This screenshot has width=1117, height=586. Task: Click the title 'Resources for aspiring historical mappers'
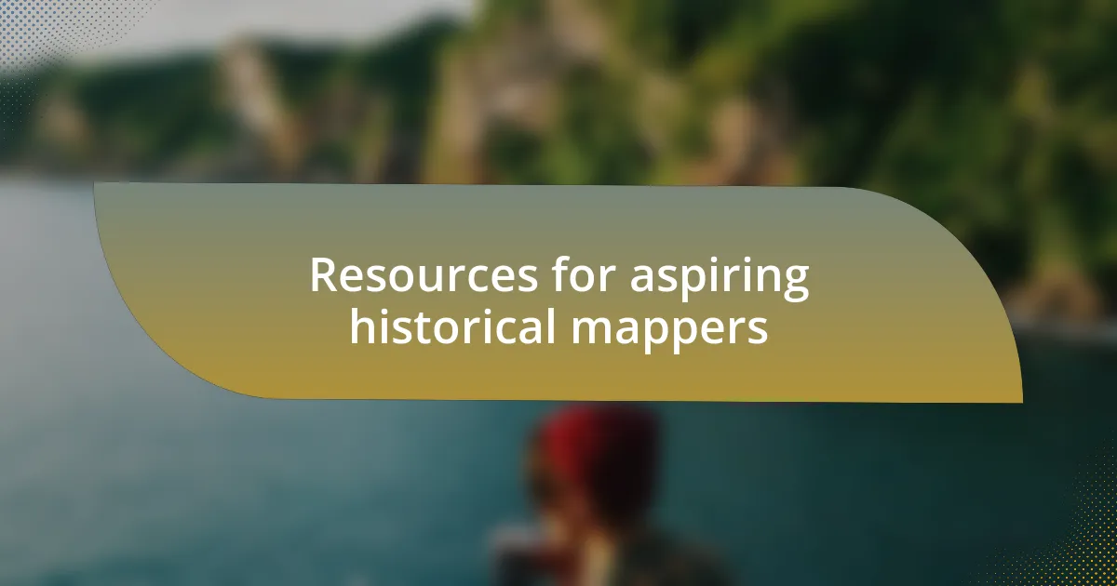tap(558, 301)
